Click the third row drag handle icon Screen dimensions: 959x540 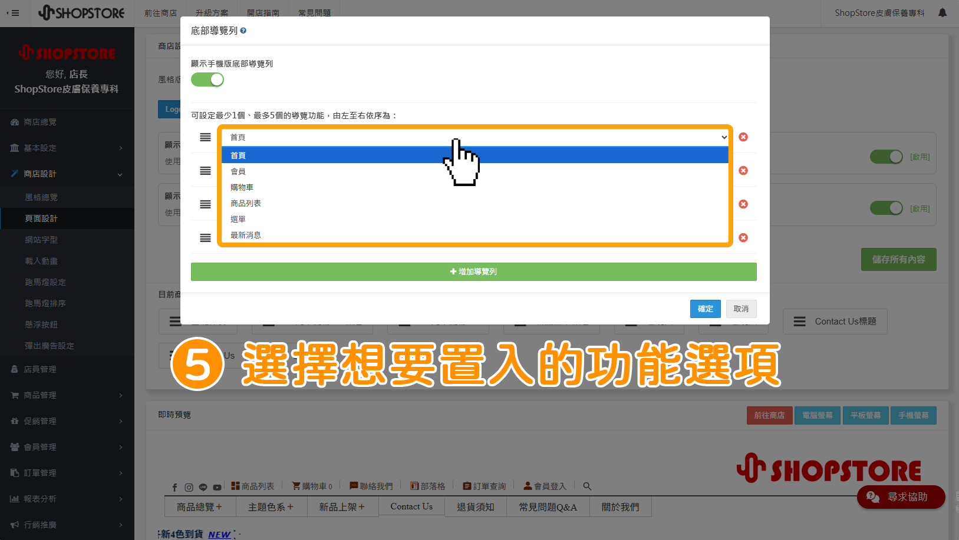coord(205,204)
